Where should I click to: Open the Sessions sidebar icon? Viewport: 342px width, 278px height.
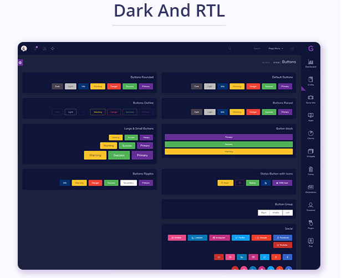pyautogui.click(x=310, y=206)
